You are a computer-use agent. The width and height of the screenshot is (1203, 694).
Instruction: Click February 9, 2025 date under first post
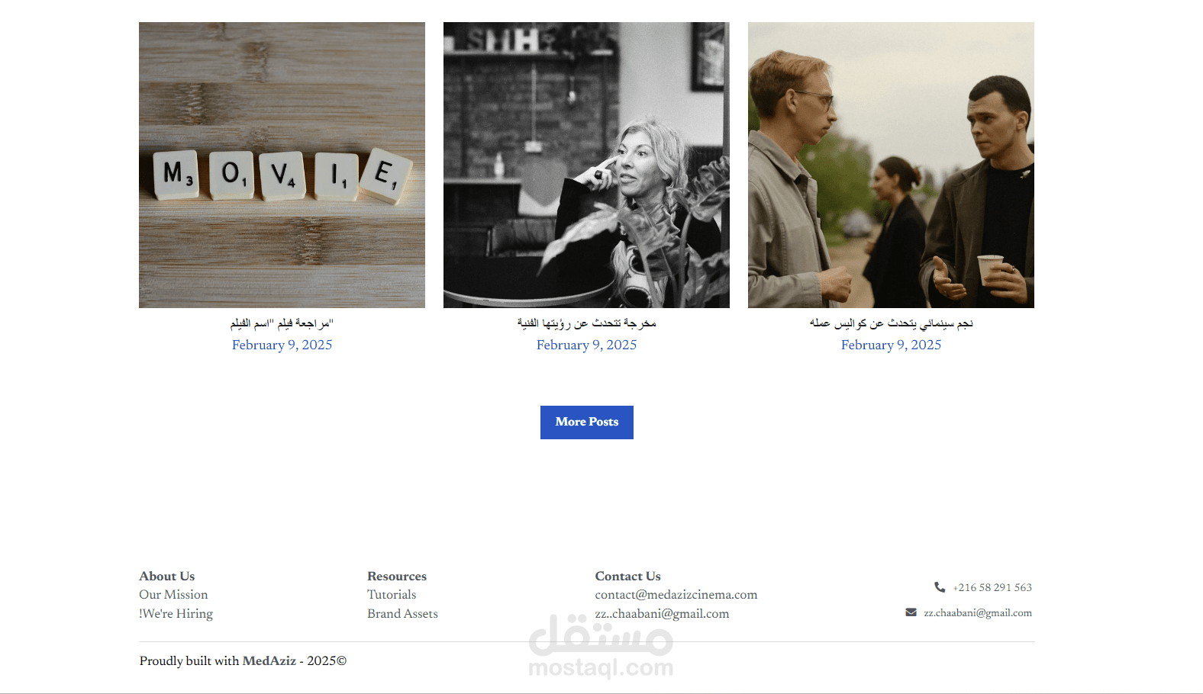pos(282,345)
